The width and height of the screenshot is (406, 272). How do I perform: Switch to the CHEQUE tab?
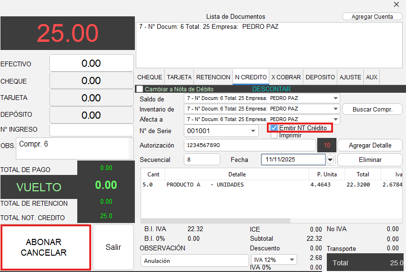point(150,77)
